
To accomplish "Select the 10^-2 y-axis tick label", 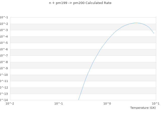I will (x=4, y=24).
